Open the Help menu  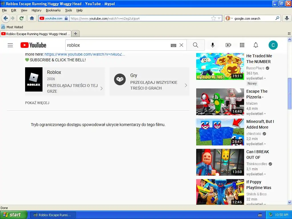click(80, 10)
